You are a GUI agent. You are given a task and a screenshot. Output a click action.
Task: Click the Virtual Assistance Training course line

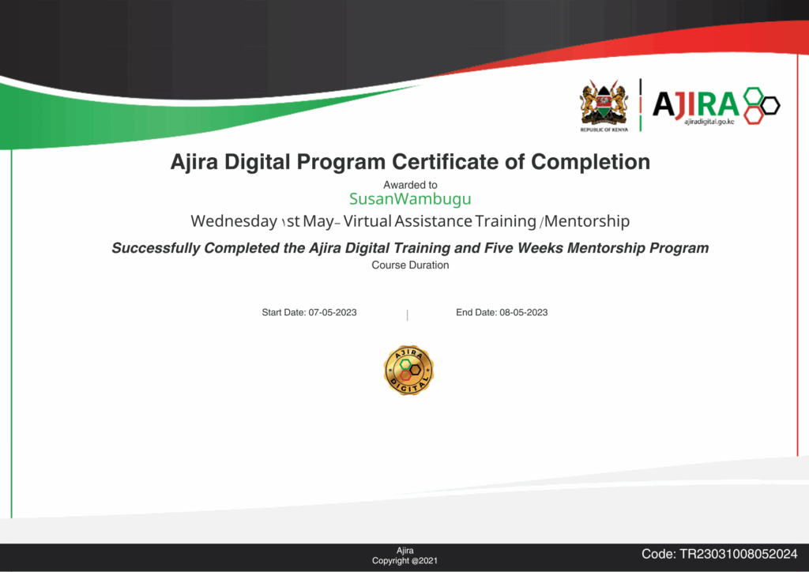coord(410,221)
